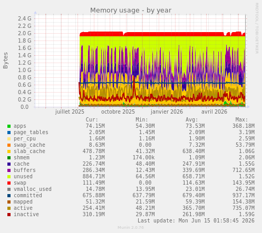Viewport: 262px width, 233px height.
Task: Click the 'committed' legend label
Action: click(28, 196)
